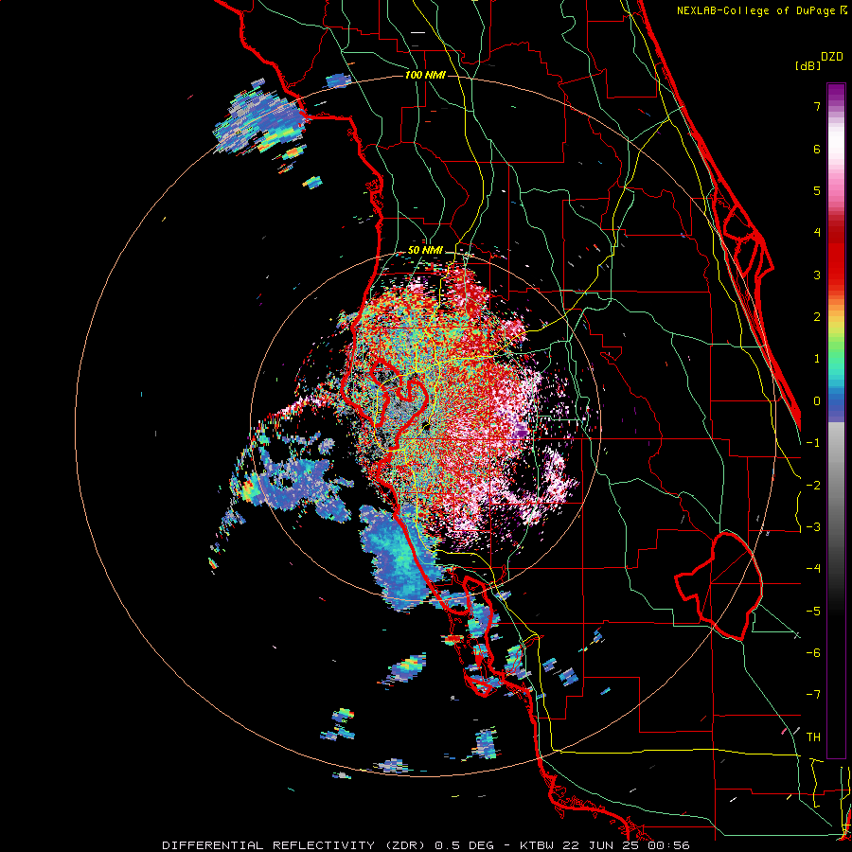
Task: Click the color scale value 2
Action: [x=817, y=317]
